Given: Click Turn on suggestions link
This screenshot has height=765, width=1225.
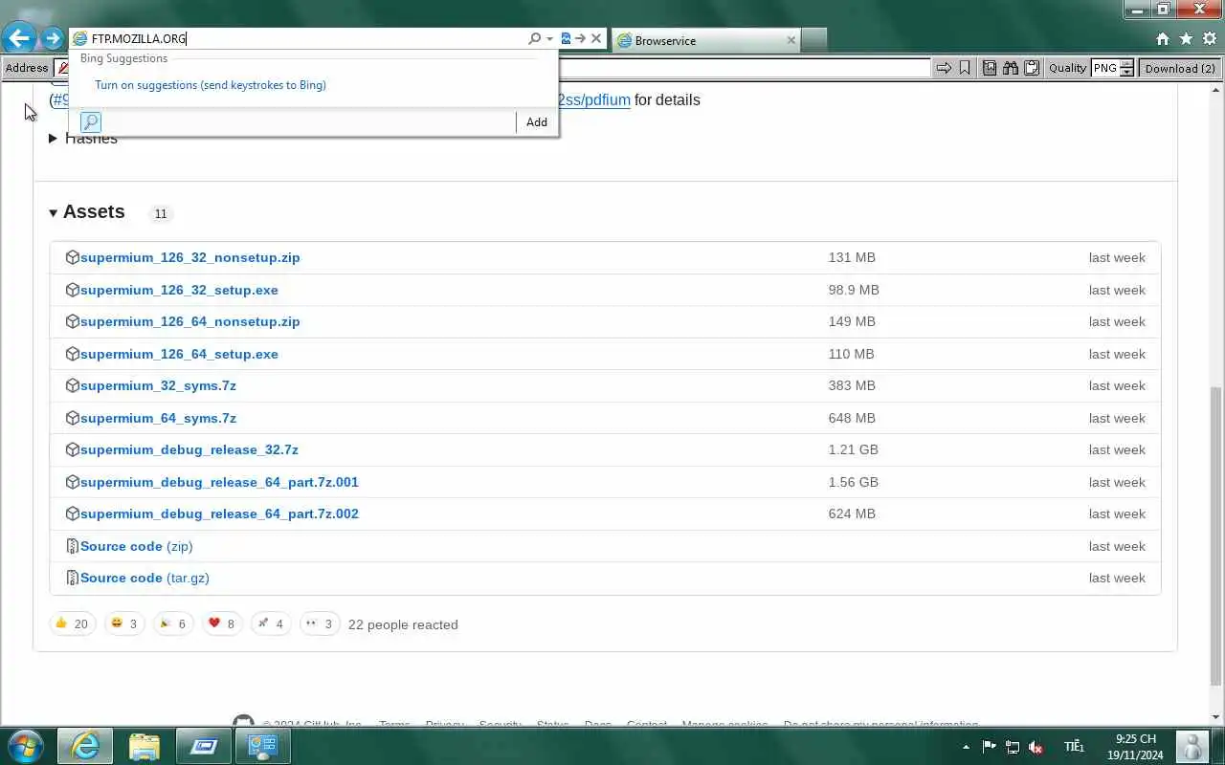Looking at the screenshot, I should [x=211, y=85].
